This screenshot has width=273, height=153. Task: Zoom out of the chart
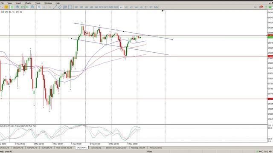(x=32, y=7)
